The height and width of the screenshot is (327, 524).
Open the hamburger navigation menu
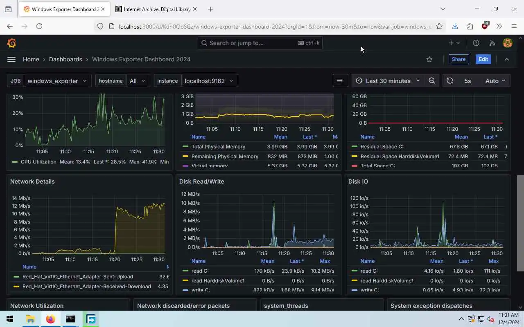coord(11,59)
